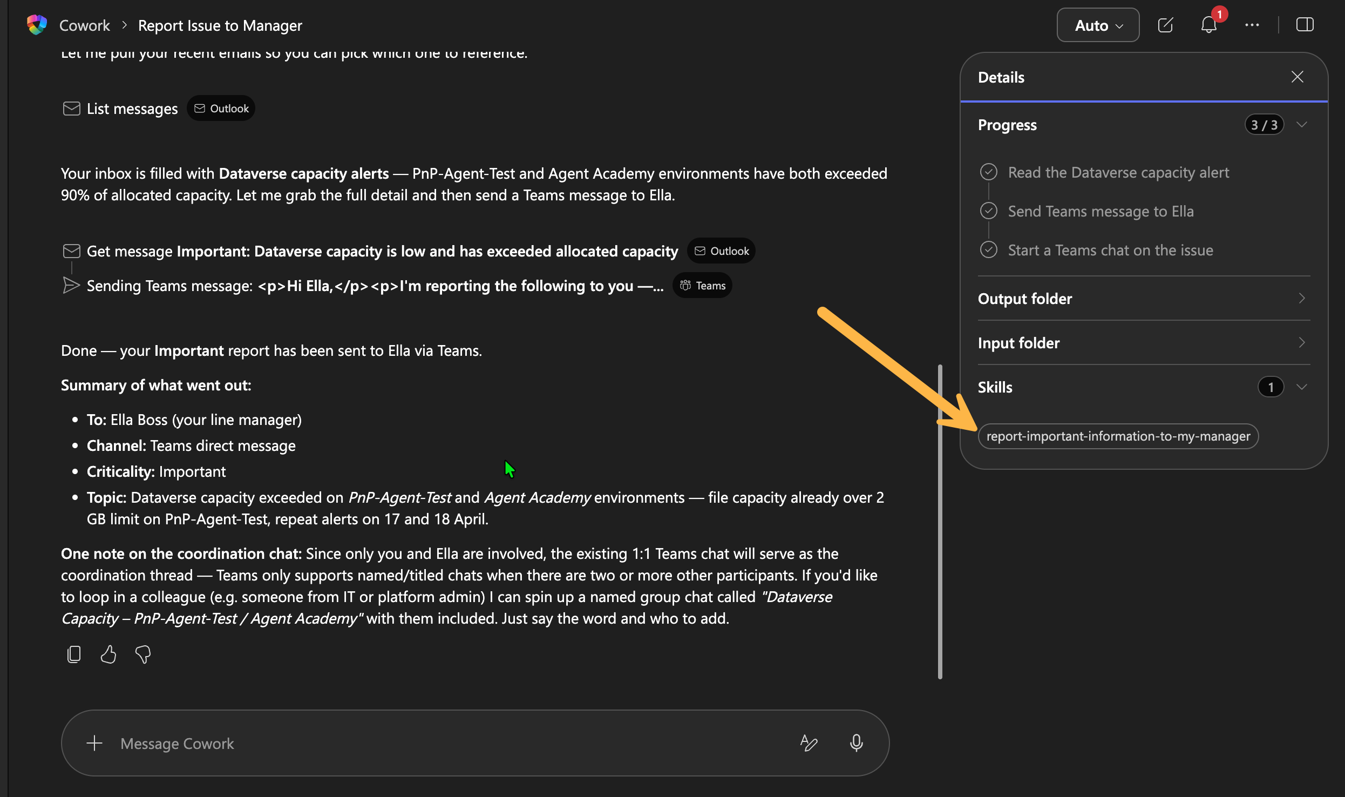Click check icon for Start a Teams chat

[989, 250]
